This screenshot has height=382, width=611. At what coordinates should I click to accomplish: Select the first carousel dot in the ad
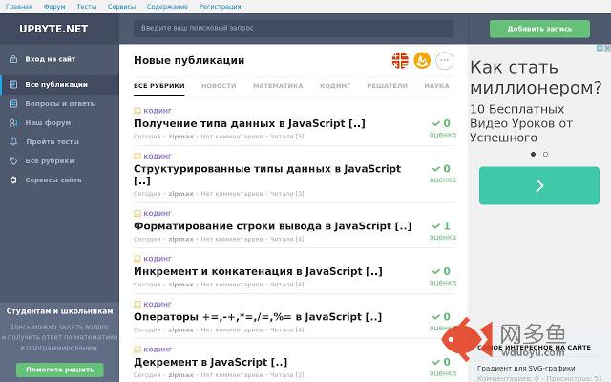(x=533, y=154)
